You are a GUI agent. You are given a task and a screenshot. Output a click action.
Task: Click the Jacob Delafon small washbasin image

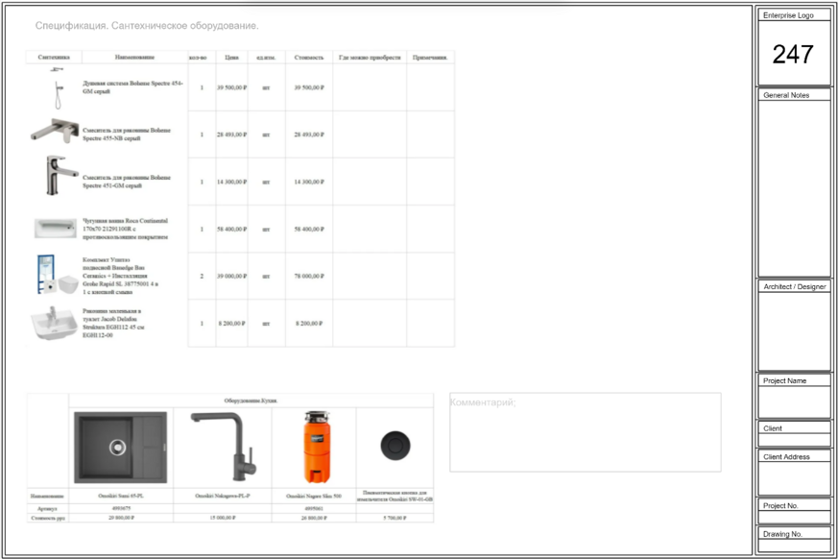pyautogui.click(x=54, y=323)
